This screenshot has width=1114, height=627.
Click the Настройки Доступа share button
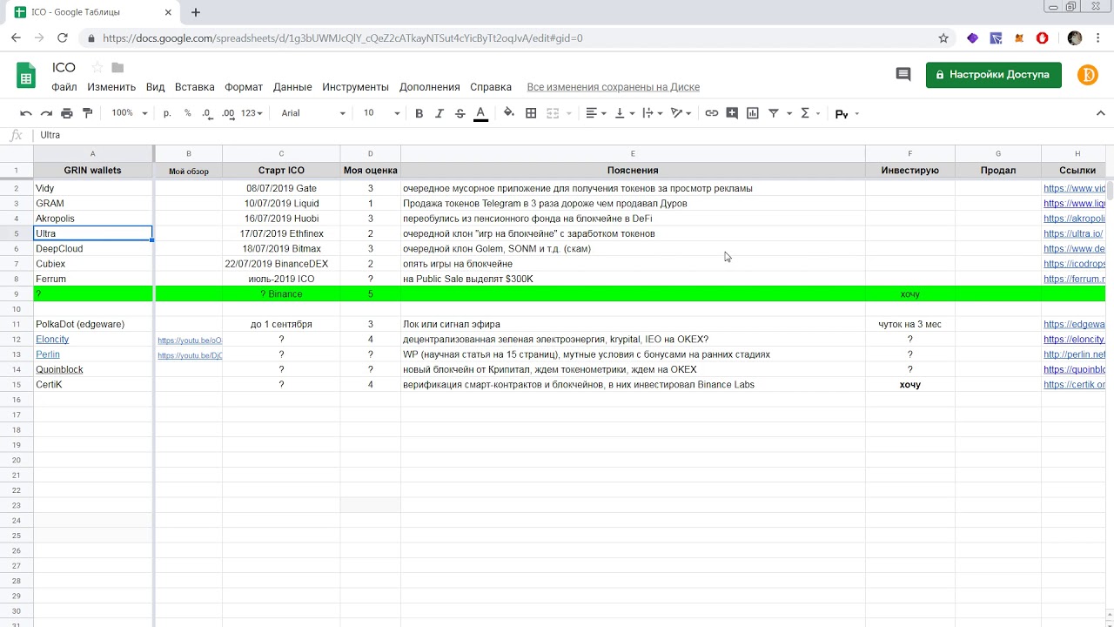click(993, 75)
